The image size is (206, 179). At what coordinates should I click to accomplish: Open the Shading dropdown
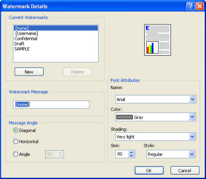[x=192, y=137]
